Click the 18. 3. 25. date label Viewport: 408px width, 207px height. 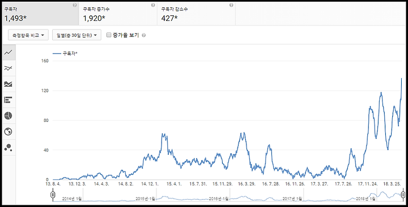pyautogui.click(x=392, y=184)
